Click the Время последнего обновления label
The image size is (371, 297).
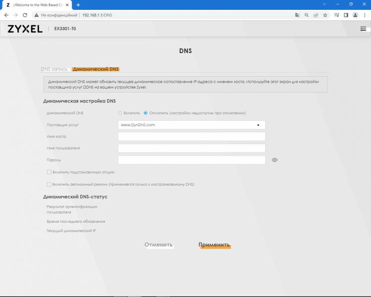point(76,221)
